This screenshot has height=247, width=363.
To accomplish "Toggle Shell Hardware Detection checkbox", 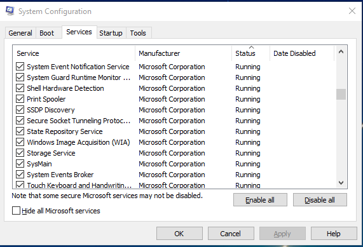I will pos(20,88).
